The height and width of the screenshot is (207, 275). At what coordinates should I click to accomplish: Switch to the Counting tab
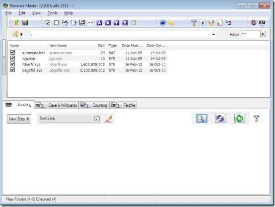(94, 105)
